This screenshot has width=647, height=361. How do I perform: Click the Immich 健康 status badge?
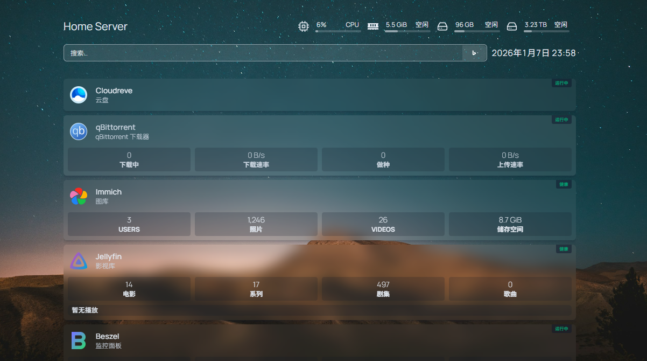coord(564,184)
